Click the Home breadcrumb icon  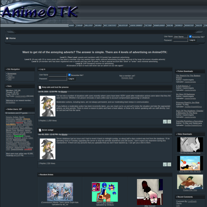(x=7, y=38)
